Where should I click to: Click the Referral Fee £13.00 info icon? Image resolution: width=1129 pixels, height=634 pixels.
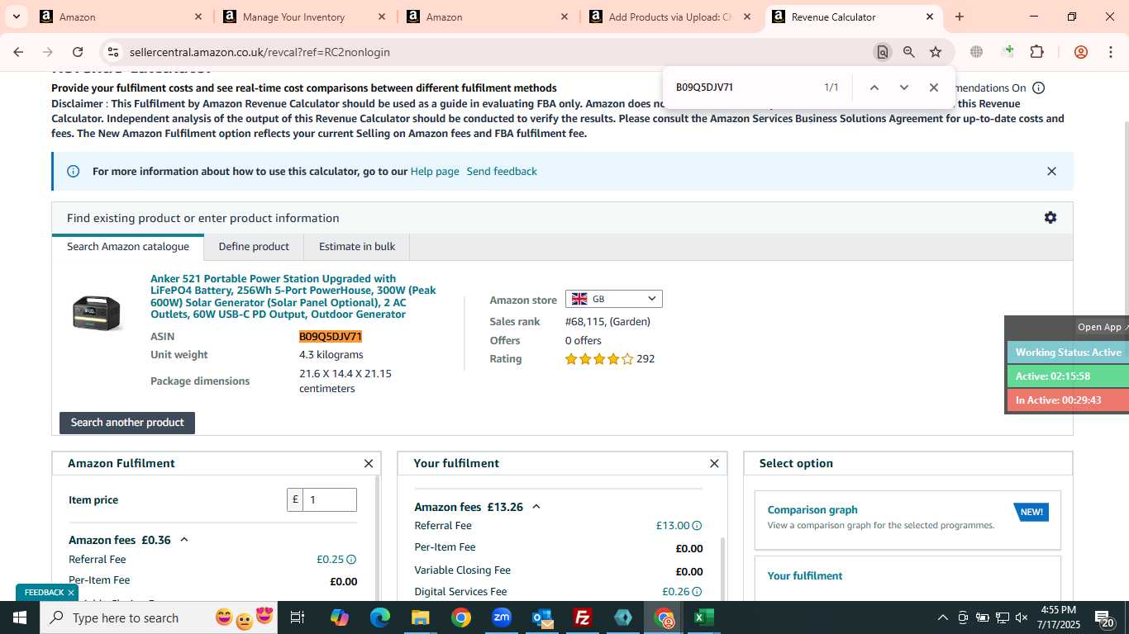tap(697, 526)
